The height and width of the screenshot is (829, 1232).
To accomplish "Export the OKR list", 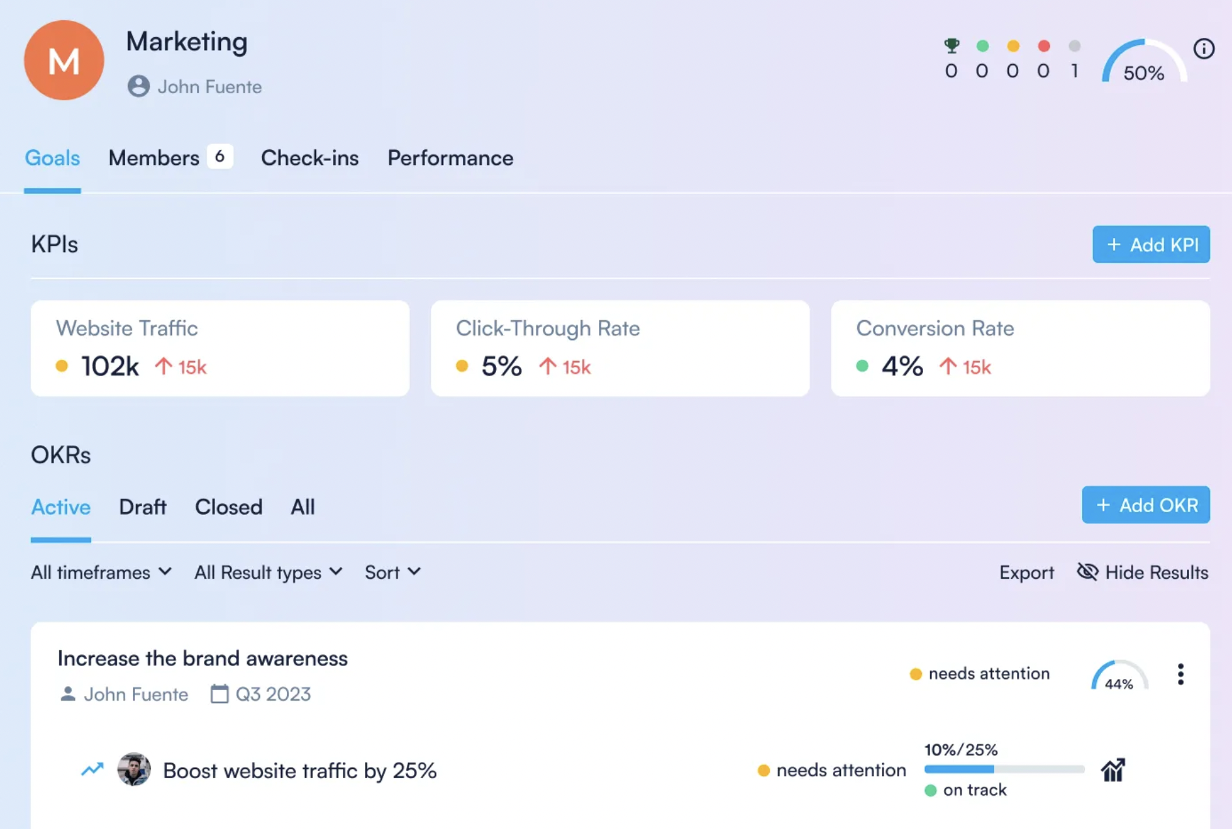I will pyautogui.click(x=1027, y=572).
